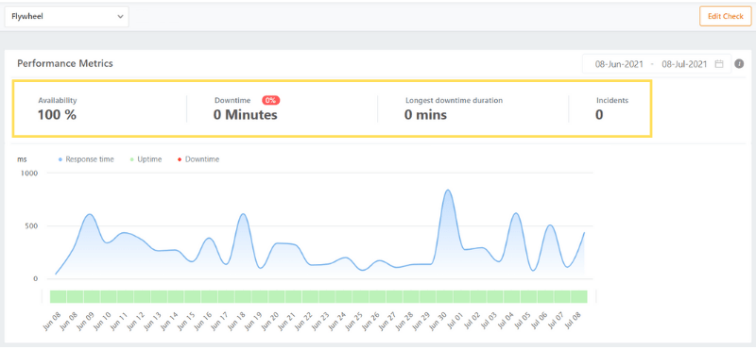Open the 08-Jul-2021 end date field
Viewport: 756px width, 349px height.
click(x=684, y=64)
